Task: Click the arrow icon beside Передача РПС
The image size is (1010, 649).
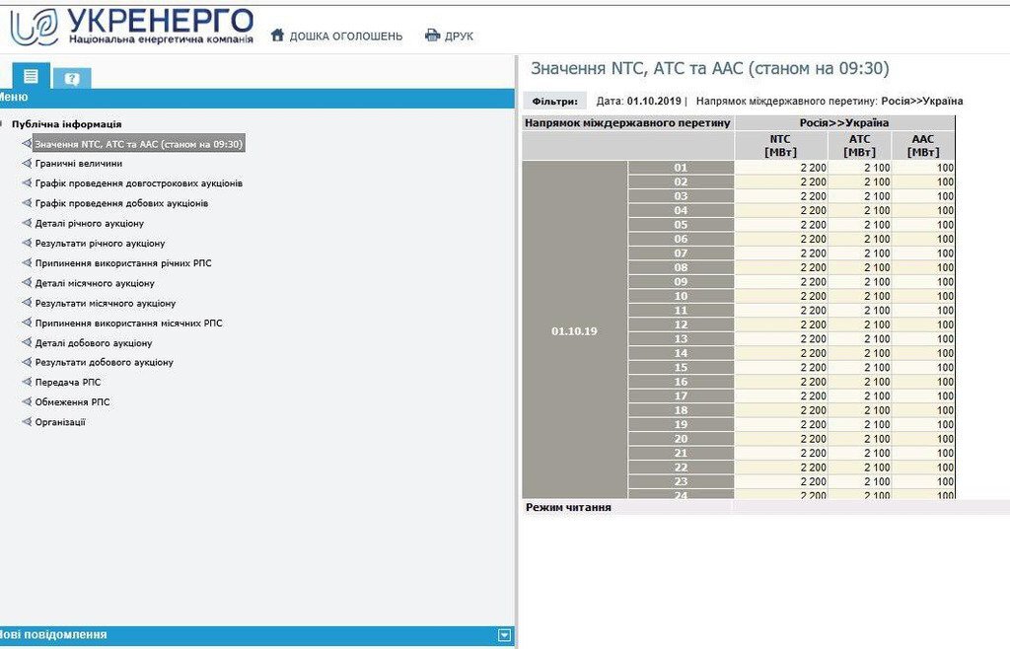Action: coord(27,383)
